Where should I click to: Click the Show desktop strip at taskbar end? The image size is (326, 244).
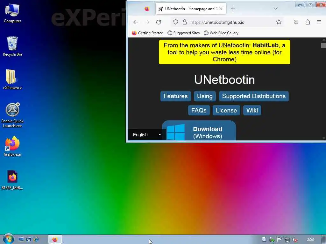click(324, 240)
